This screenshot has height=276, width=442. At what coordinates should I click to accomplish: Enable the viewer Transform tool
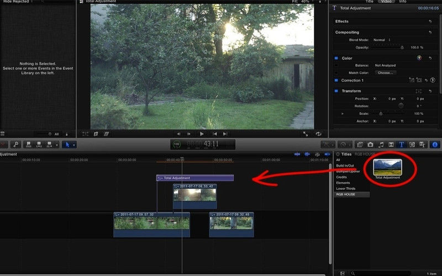pos(85,134)
